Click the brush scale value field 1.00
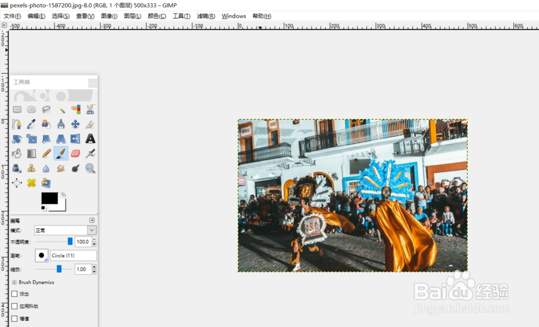The width and height of the screenshot is (539, 327). tap(84, 269)
